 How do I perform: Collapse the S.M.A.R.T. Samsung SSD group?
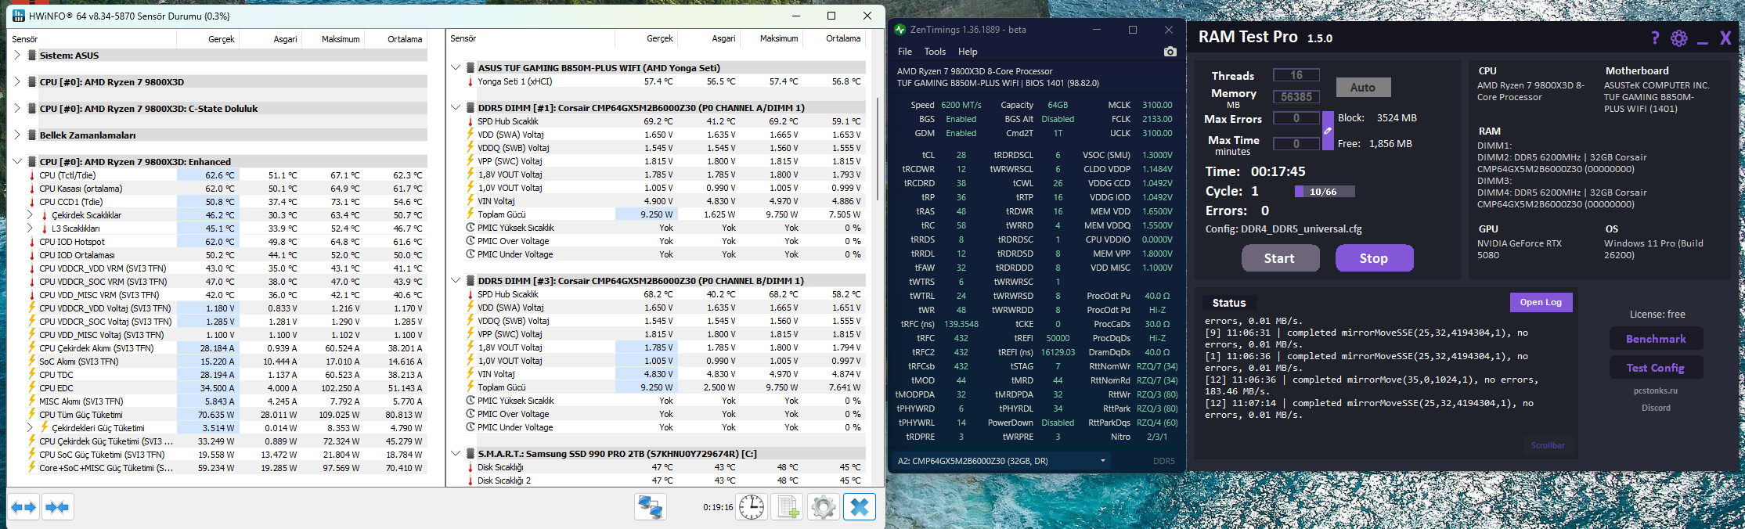[456, 453]
